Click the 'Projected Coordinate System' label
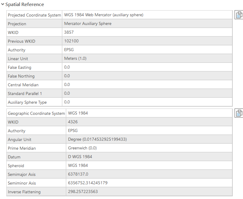The height and width of the screenshot is (199, 243). tap(34, 15)
